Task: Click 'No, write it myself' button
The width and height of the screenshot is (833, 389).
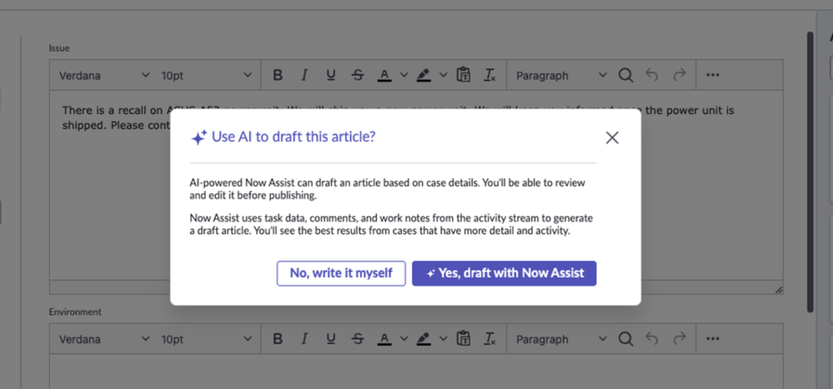Action: 341,273
